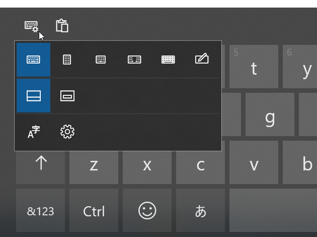This screenshot has width=317, height=237.
Task: Select the split keyboard layout
Action: [x=134, y=60]
